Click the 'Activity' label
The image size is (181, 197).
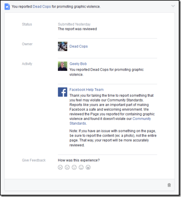tap(27, 64)
